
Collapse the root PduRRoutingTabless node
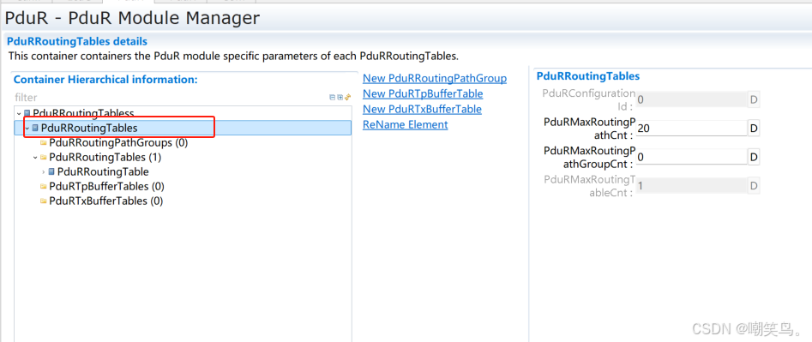coord(19,113)
